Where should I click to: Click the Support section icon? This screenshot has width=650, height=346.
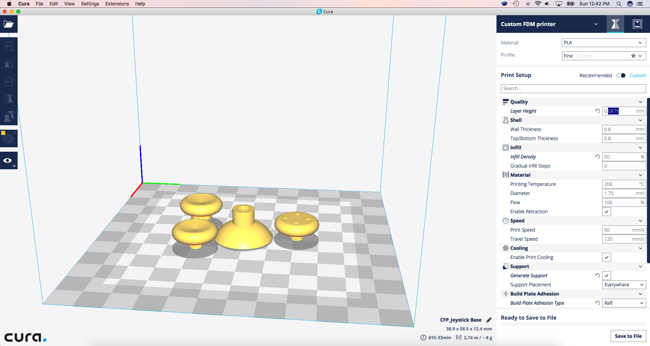[506, 266]
